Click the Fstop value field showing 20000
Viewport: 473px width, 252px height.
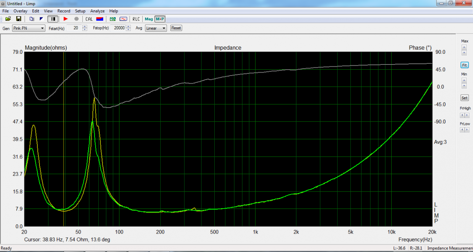click(118, 28)
